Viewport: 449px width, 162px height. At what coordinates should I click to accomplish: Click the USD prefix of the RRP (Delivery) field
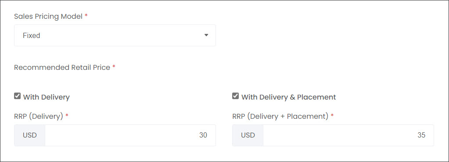[30, 135]
